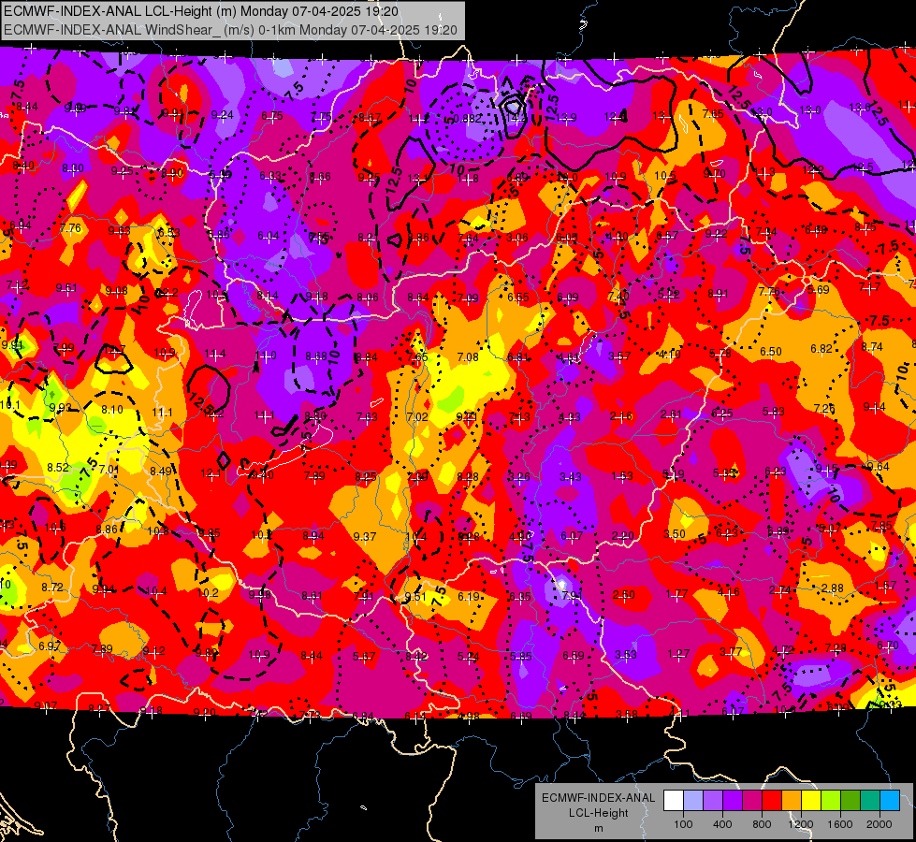Click the map value 8.10
Image resolution: width=916 pixels, height=842 pixels.
[x=112, y=410]
